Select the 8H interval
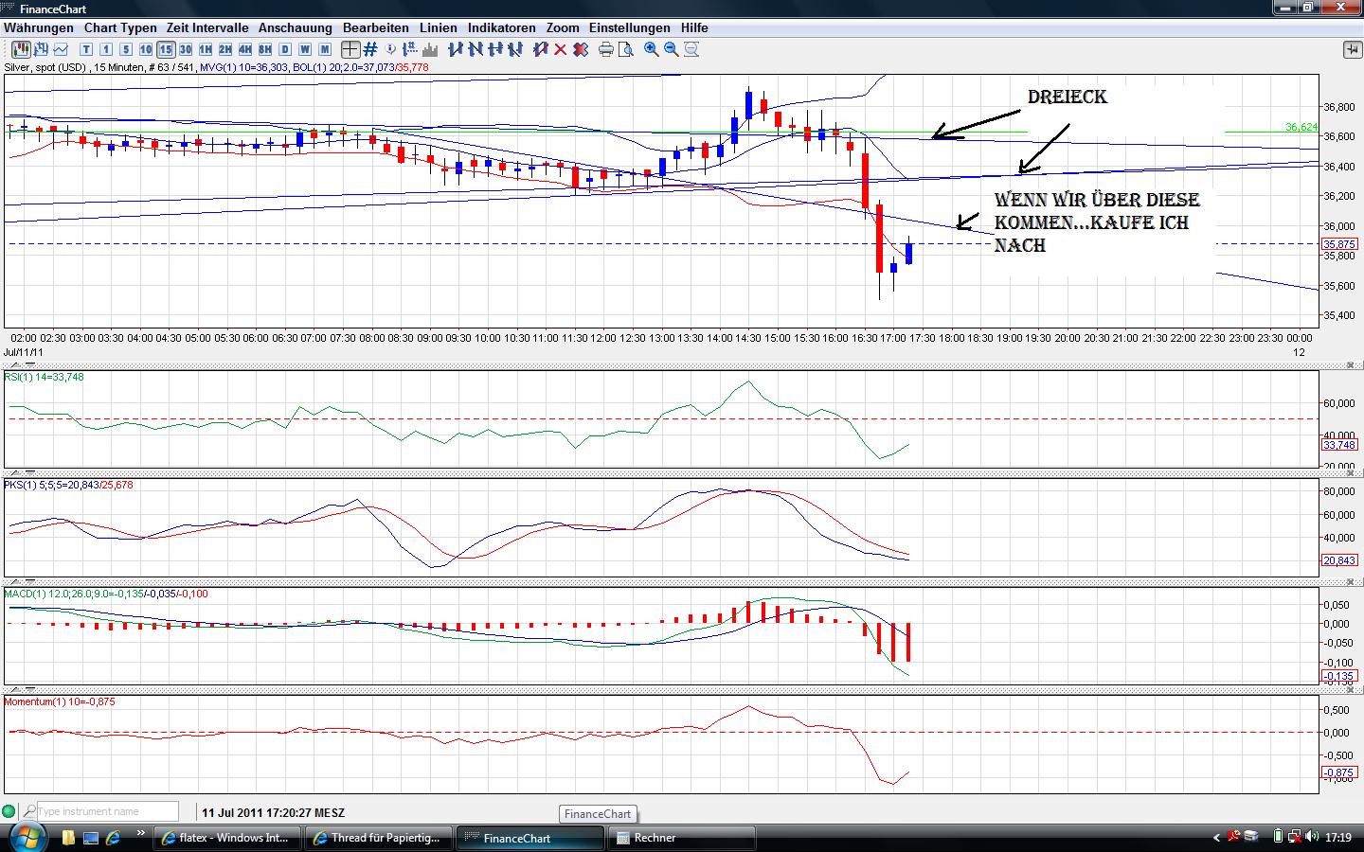This screenshot has height=852, width=1364. (265, 49)
